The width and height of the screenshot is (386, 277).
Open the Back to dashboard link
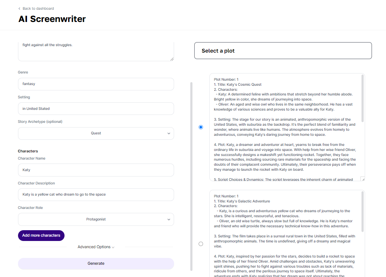pos(38,9)
